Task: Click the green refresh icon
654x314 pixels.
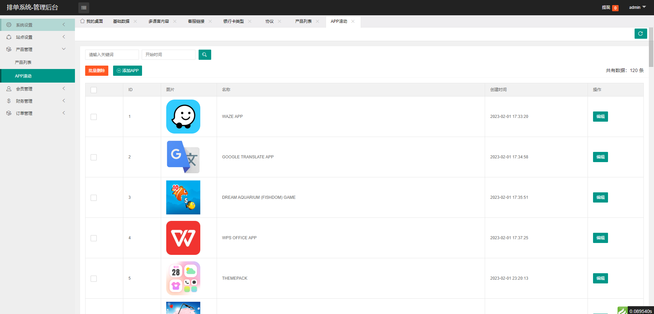Action: (641, 34)
